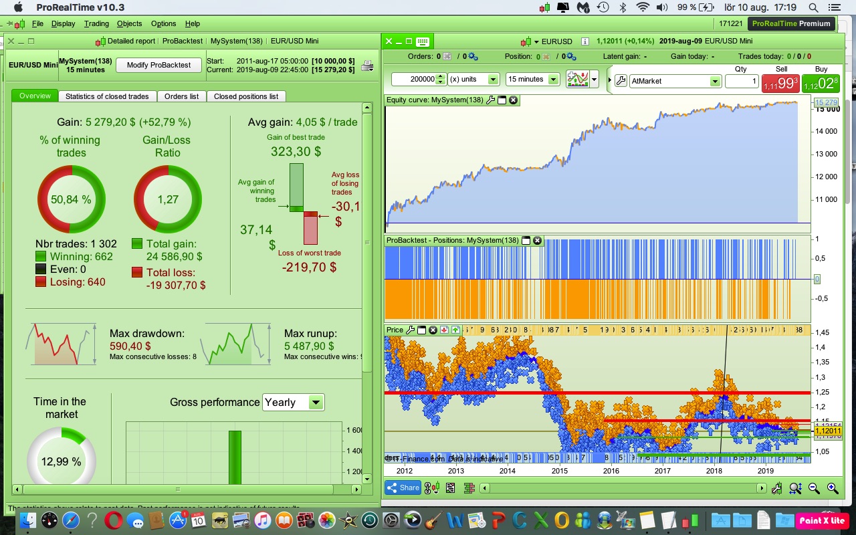Image resolution: width=856 pixels, height=535 pixels.
Task: Maximize the Price chart panel
Action: 421,330
